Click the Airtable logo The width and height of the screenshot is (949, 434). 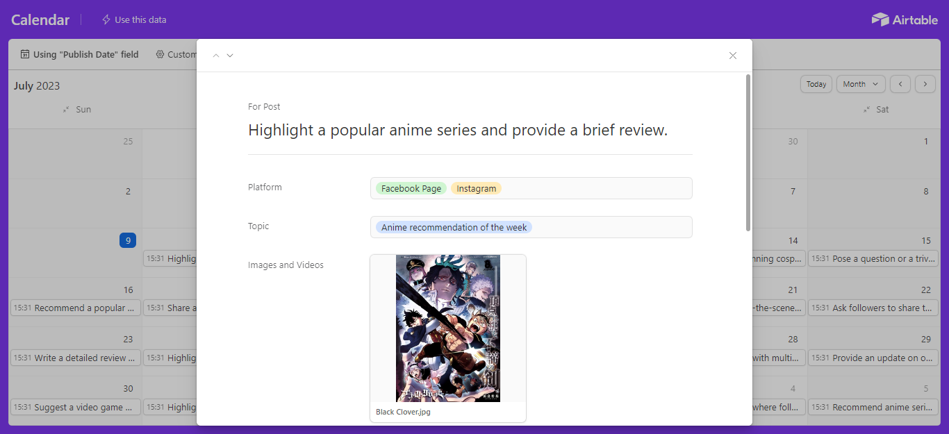pyautogui.click(x=905, y=19)
